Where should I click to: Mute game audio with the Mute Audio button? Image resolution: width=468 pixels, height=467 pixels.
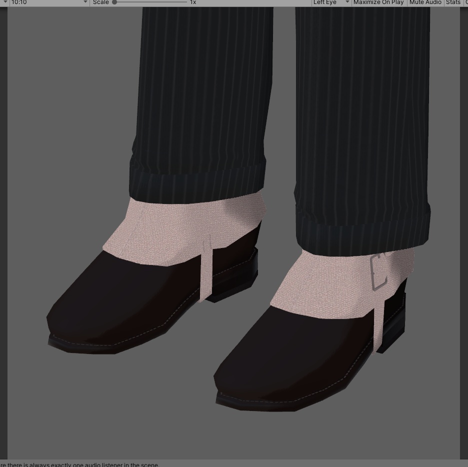tap(425, 2)
